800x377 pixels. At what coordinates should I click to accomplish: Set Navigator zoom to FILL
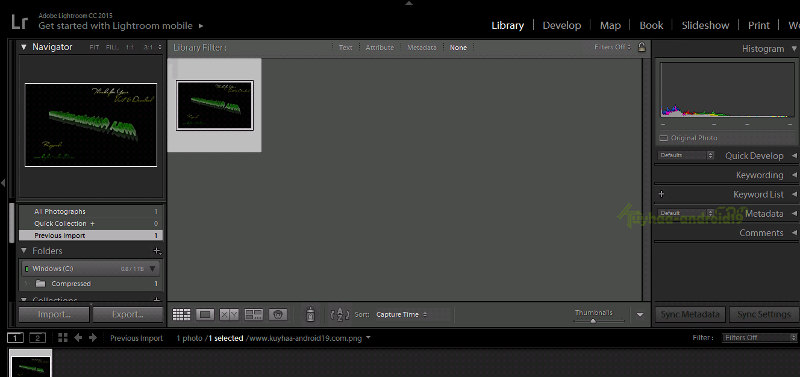(x=112, y=47)
